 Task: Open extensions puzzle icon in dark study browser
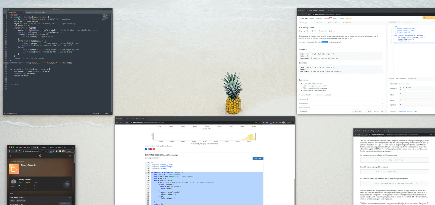click(x=57, y=151)
